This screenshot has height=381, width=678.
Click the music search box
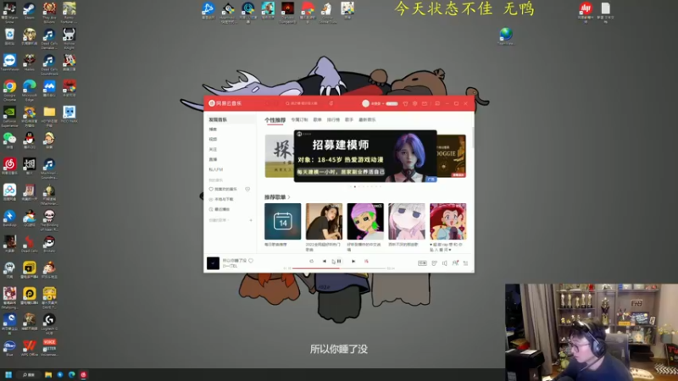(x=304, y=103)
